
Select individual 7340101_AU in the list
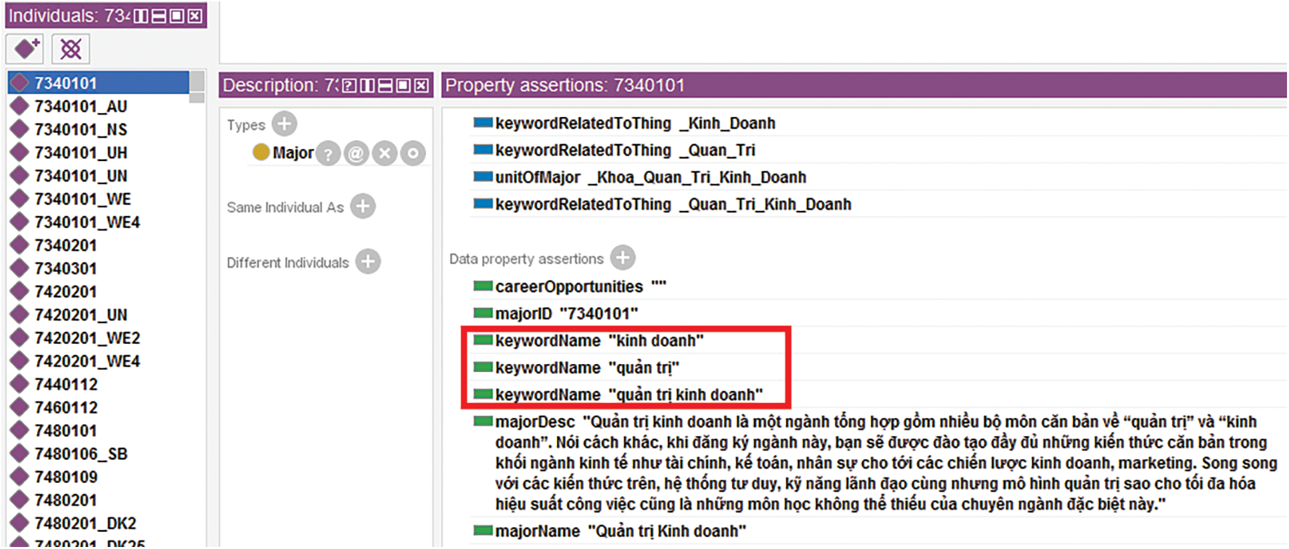pos(80,106)
